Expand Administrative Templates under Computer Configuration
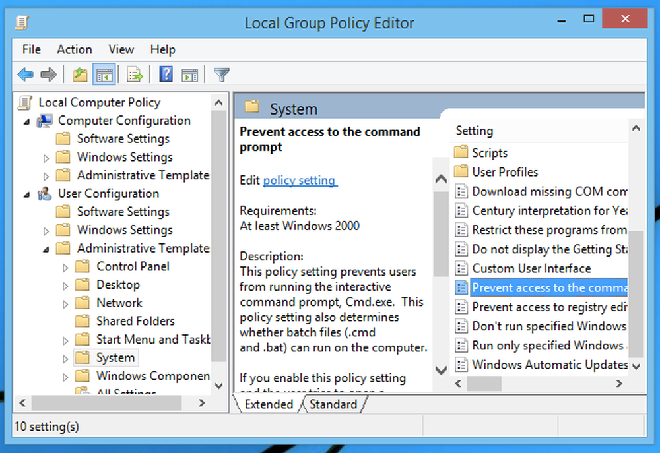Image resolution: width=660 pixels, height=453 pixels. (46, 177)
